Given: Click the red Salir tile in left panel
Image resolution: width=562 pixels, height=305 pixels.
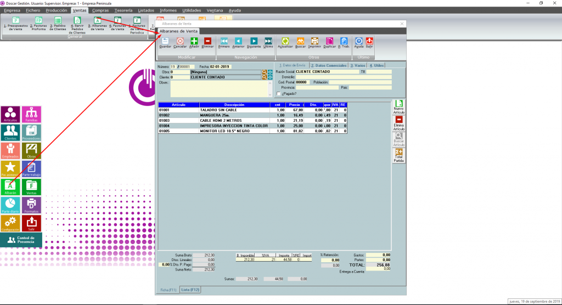Looking at the screenshot, I should pos(31,224).
